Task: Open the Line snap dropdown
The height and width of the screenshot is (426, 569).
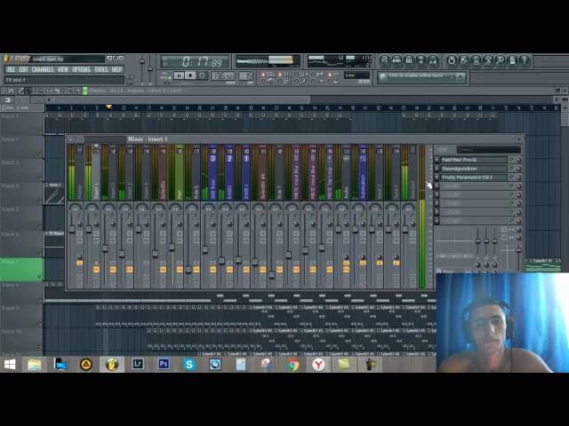Action: click(357, 75)
